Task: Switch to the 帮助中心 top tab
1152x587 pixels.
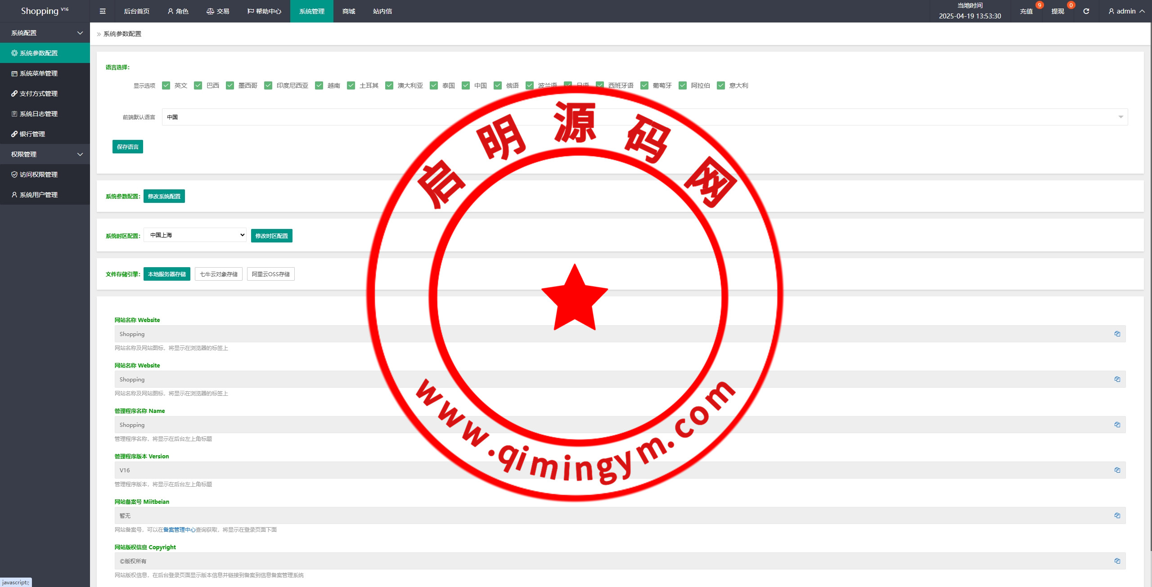Action: coord(264,11)
